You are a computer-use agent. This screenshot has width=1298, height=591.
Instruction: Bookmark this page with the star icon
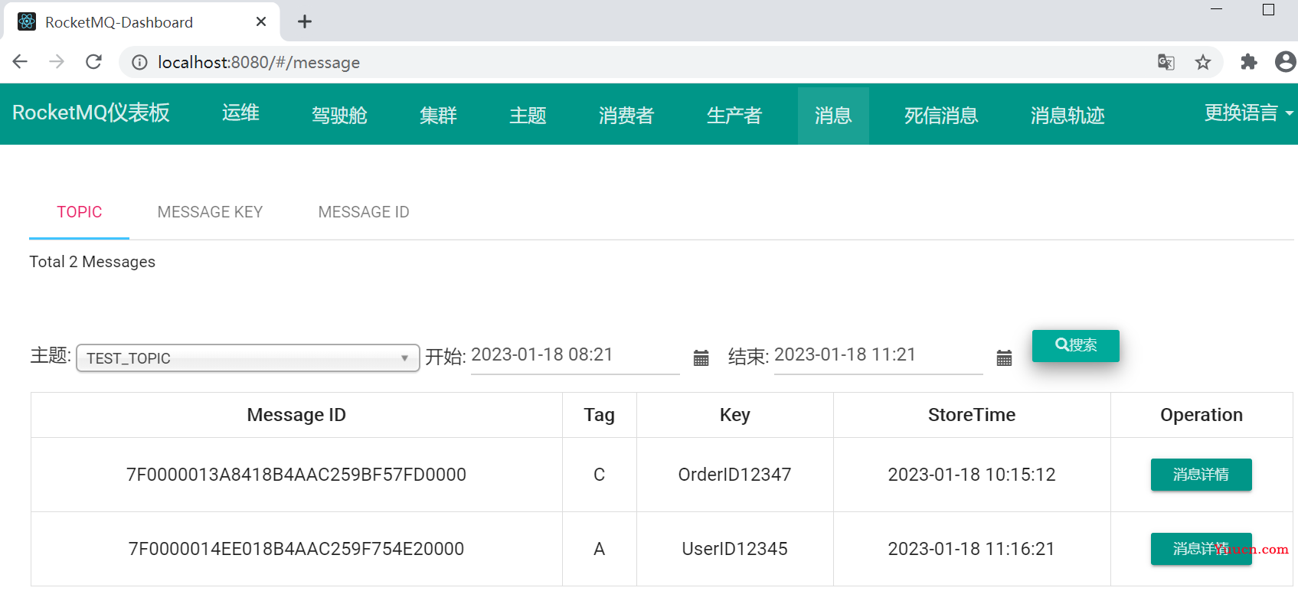(1203, 62)
